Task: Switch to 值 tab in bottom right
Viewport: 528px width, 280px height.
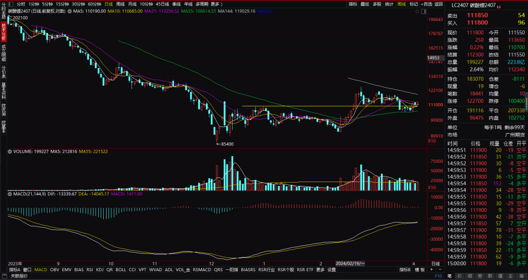Action: coord(501,276)
